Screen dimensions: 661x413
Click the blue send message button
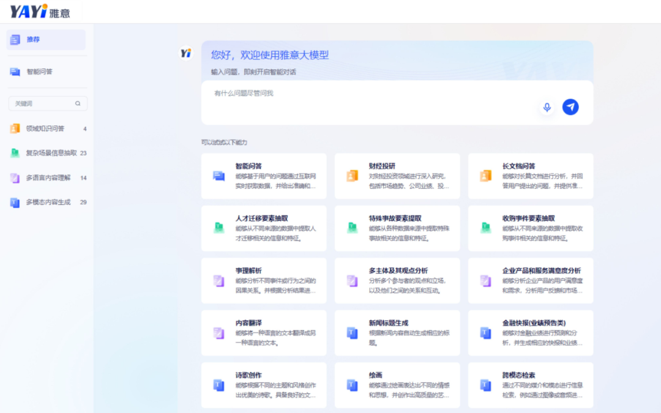[x=570, y=107]
